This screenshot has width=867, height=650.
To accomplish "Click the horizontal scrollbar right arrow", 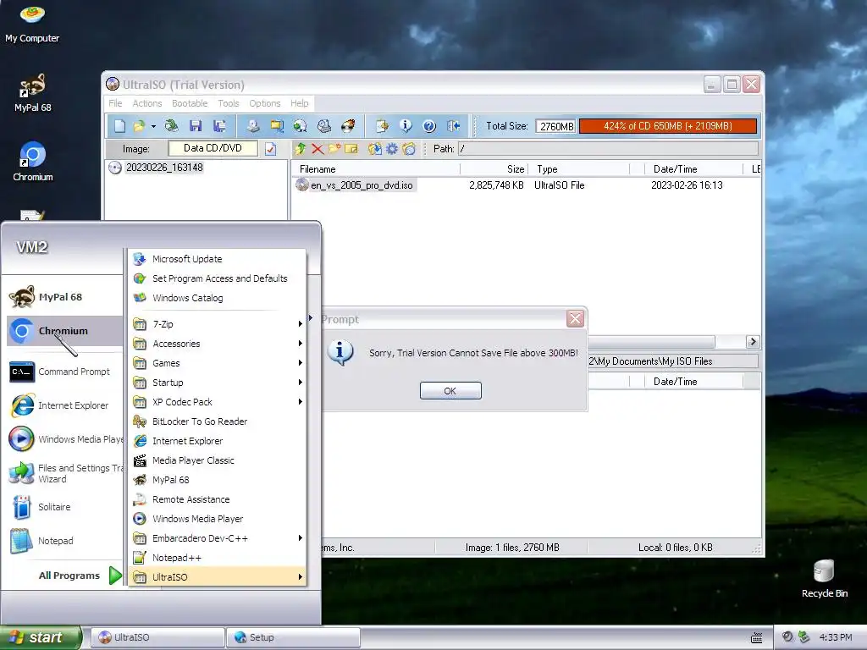I will click(x=752, y=342).
